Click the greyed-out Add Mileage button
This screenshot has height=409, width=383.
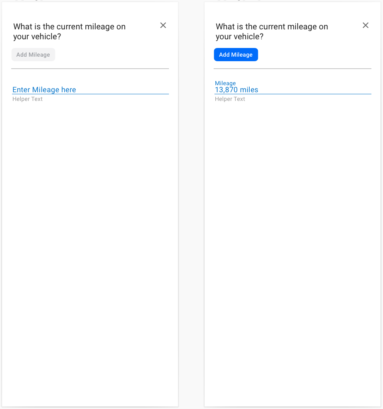pyautogui.click(x=33, y=55)
